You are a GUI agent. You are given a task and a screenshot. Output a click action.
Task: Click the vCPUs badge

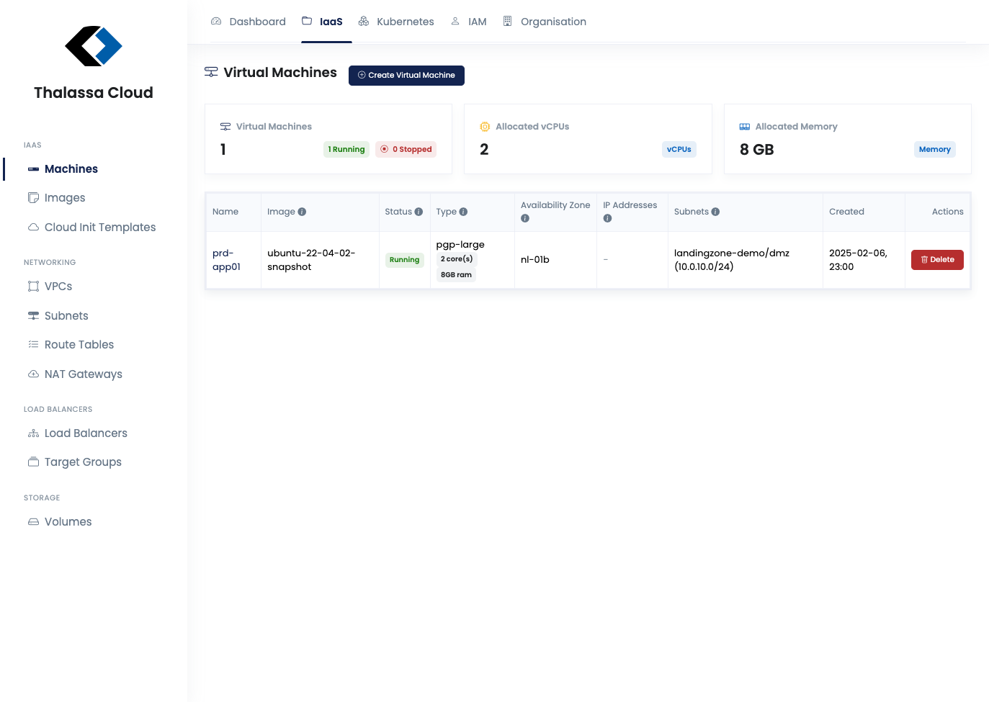click(679, 150)
